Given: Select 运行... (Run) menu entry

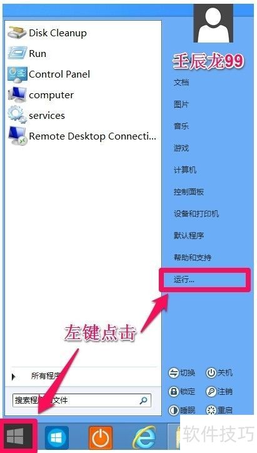Looking at the screenshot, I should (x=204, y=280).
